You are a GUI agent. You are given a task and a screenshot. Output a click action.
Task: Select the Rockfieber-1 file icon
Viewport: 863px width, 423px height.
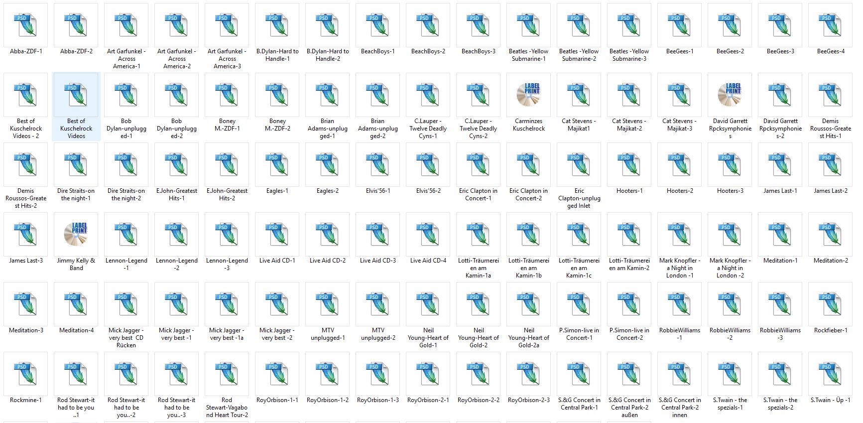coord(831,304)
